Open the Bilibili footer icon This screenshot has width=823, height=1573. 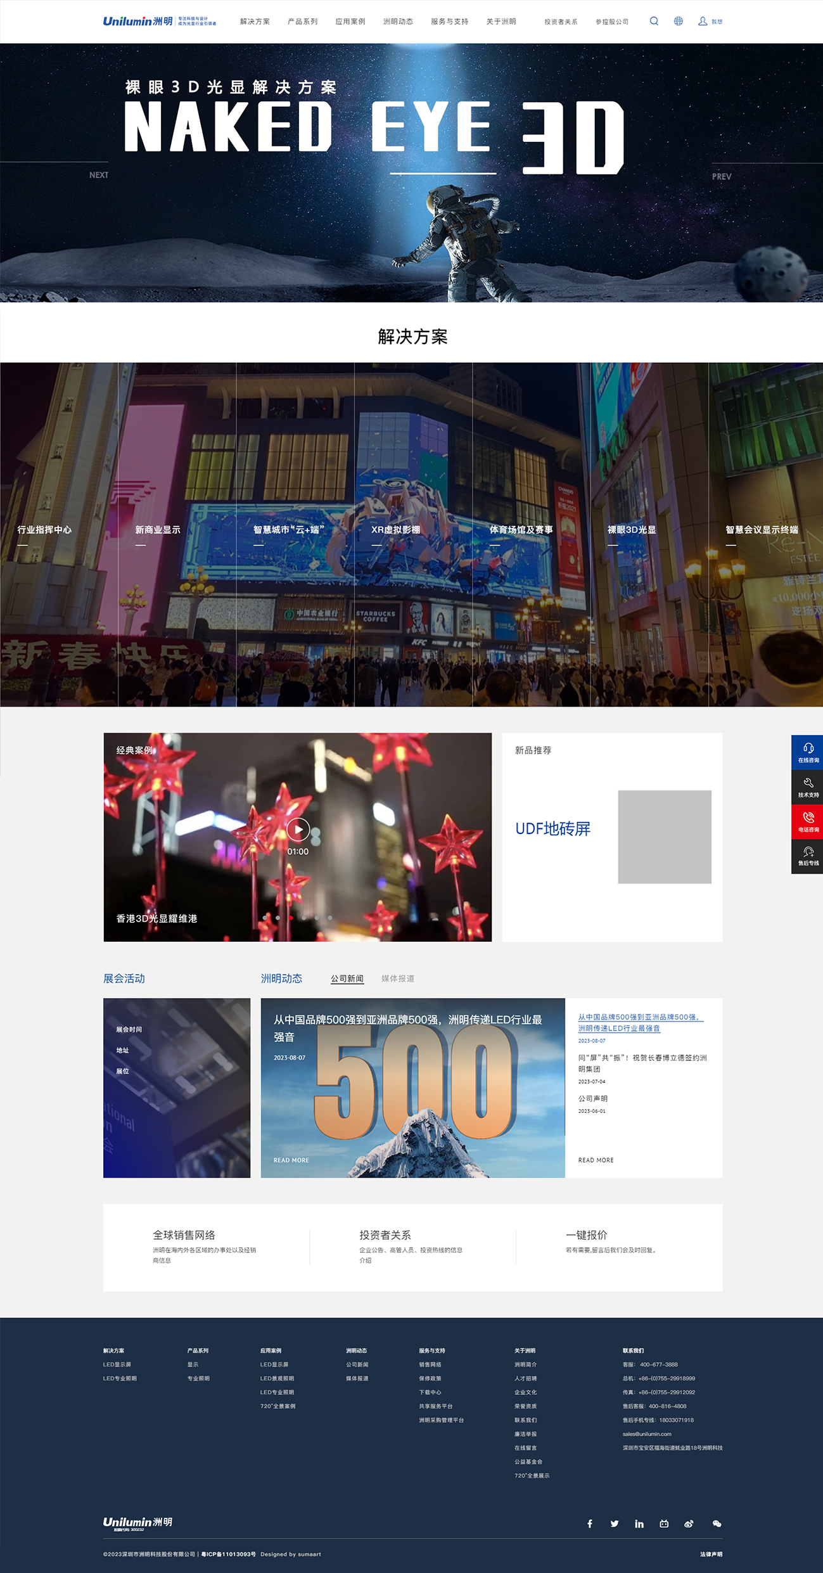[x=664, y=1524]
